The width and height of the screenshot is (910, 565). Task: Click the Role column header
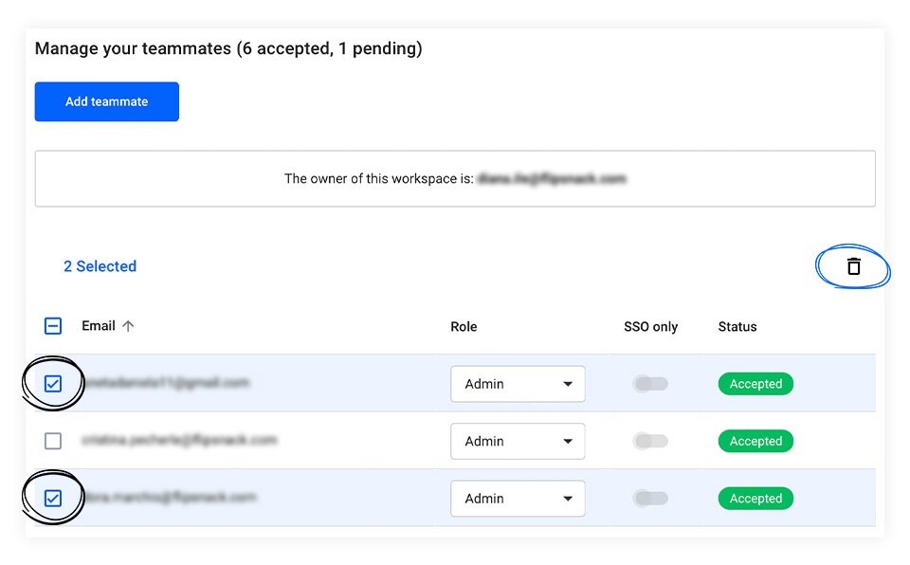pos(464,327)
